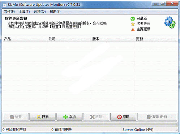180x135 pixels.
Task: Click the 软件更新监视 heading text
Action: click(16, 18)
